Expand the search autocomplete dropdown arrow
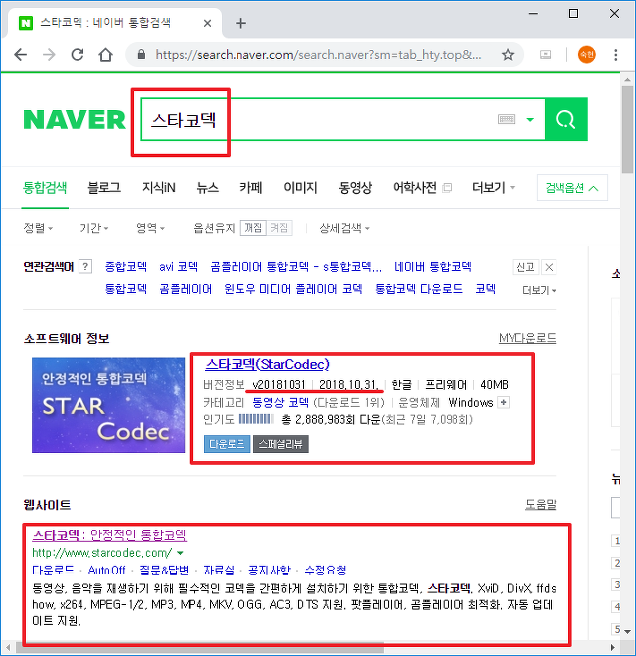The image size is (636, 656). [530, 120]
